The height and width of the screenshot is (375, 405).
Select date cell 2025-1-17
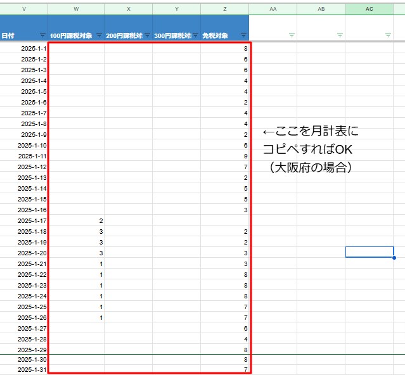23,221
